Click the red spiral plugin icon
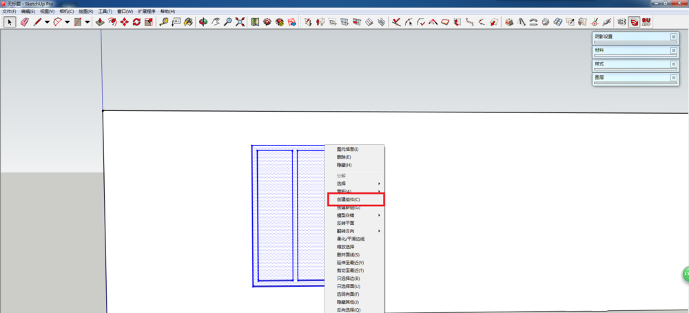Screen dimensions: 689x313 pos(634,22)
